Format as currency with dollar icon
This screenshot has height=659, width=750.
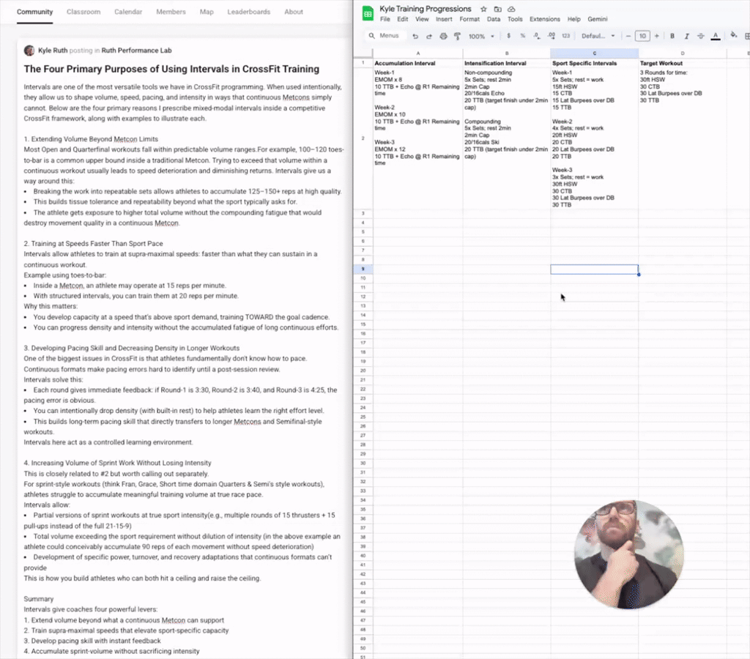pos(508,36)
